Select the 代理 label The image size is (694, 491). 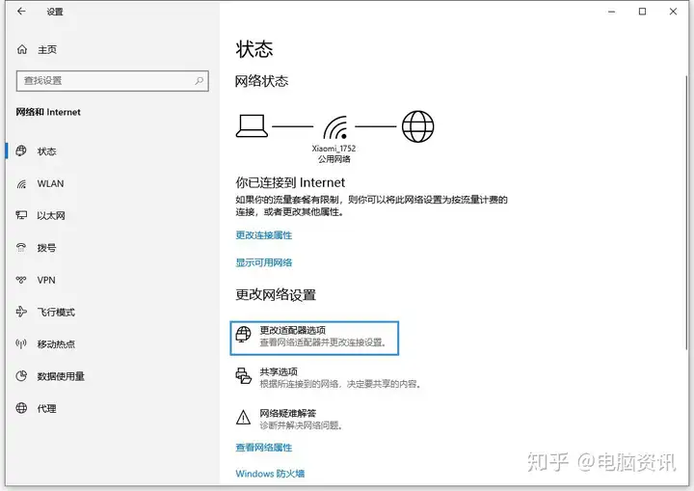pyautogui.click(x=46, y=409)
